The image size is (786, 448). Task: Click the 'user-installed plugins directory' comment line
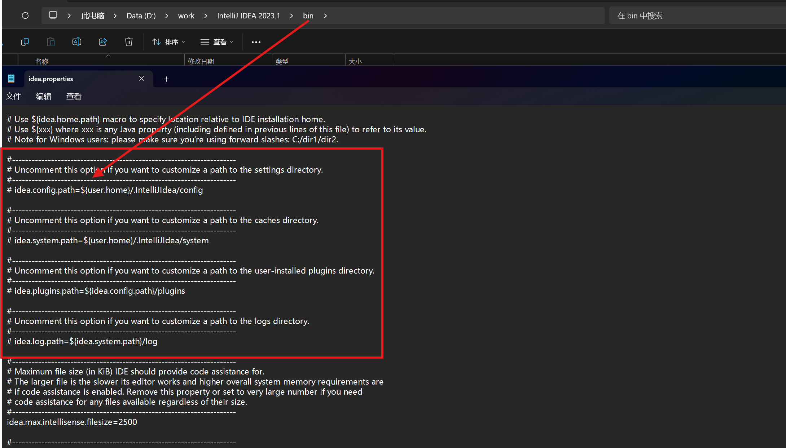[191, 271]
